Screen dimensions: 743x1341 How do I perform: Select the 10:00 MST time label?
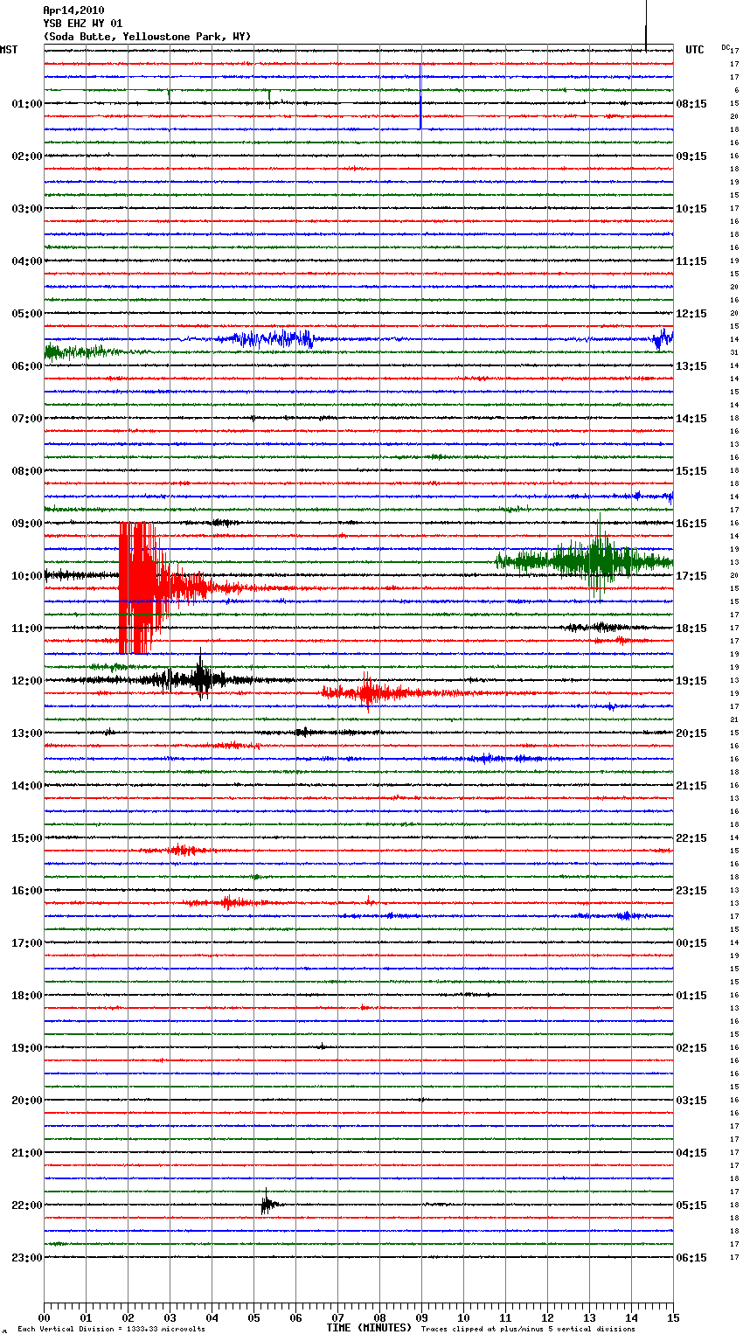tap(27, 576)
